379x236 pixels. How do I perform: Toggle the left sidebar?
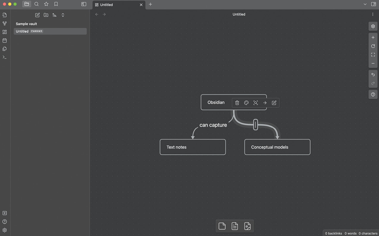(84, 4)
